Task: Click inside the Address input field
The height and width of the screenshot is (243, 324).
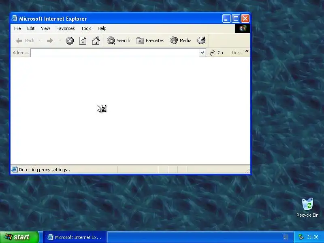Action: click(115, 53)
